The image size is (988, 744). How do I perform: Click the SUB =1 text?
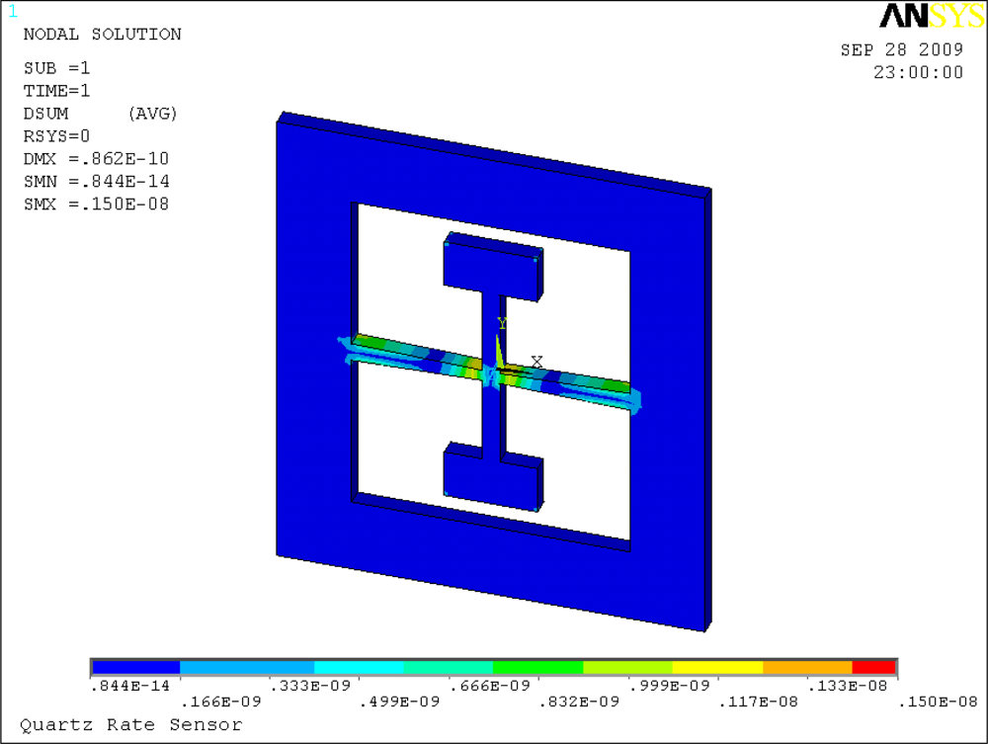tap(56, 68)
